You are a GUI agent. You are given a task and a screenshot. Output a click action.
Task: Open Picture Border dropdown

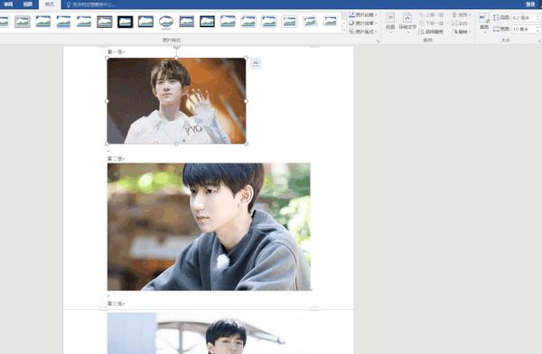[363, 14]
